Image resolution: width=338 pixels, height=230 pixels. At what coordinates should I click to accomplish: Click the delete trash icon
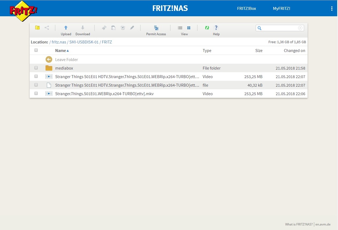click(123, 28)
